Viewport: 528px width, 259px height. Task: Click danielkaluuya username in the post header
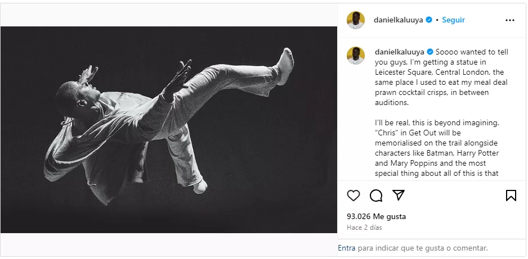(x=399, y=20)
